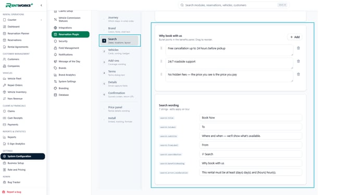
Task: Click the RentWorks logo
Action: [19, 5]
